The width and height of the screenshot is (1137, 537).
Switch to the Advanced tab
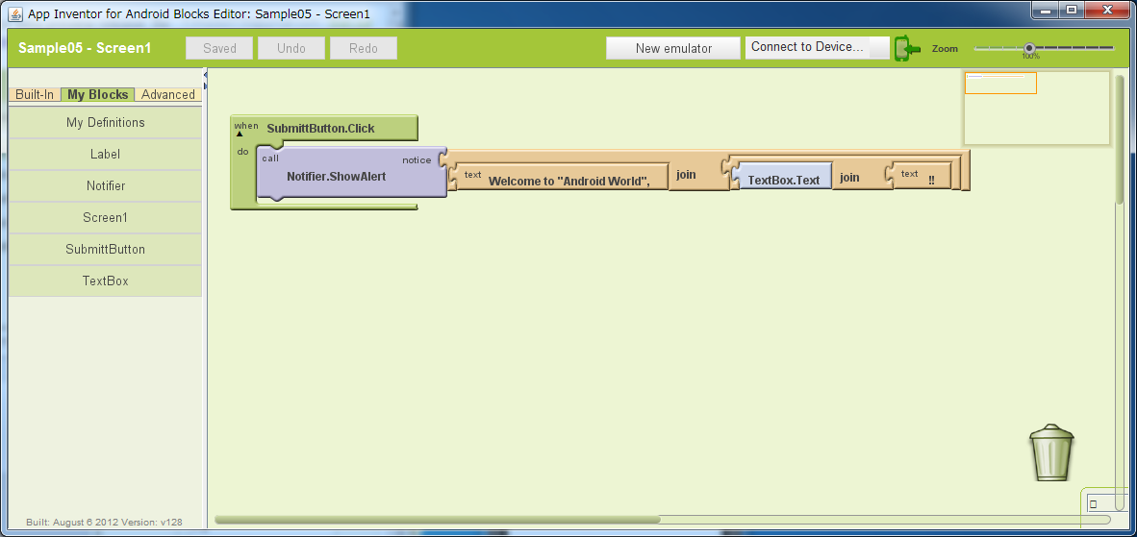[168, 94]
